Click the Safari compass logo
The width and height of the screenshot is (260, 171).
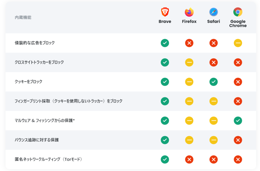point(214,12)
